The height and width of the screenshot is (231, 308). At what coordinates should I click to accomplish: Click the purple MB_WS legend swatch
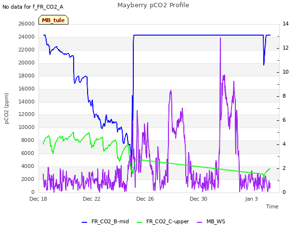[199, 222]
